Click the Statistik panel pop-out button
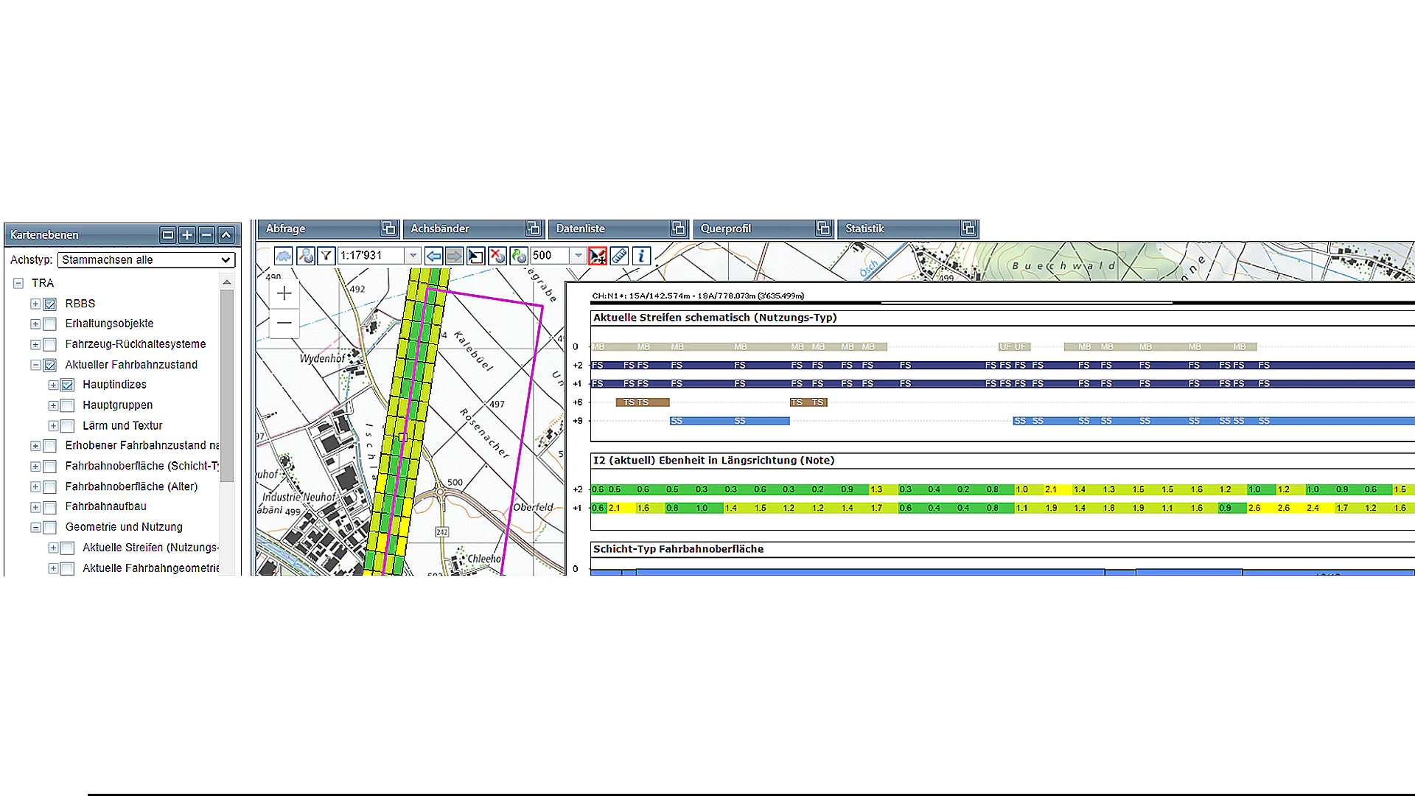 (968, 228)
